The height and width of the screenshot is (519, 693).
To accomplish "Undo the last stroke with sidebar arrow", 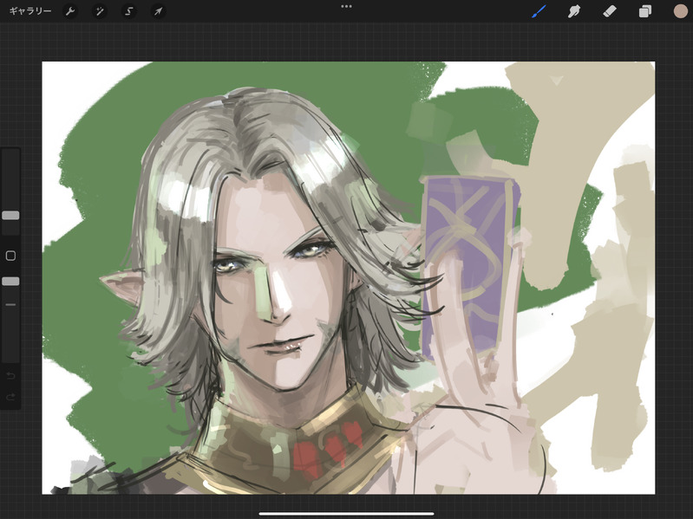I will coord(10,376).
